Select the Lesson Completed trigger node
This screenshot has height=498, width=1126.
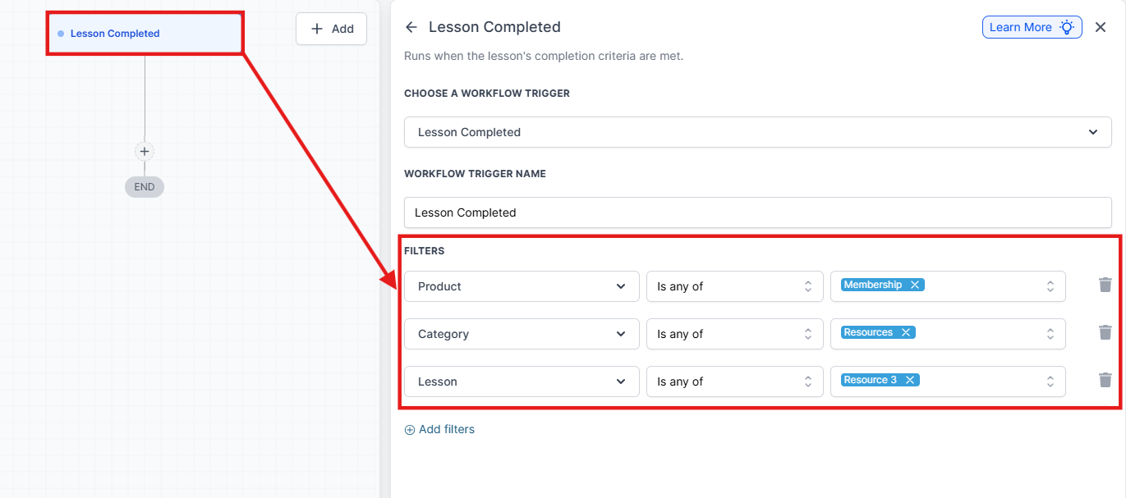pyautogui.click(x=145, y=34)
